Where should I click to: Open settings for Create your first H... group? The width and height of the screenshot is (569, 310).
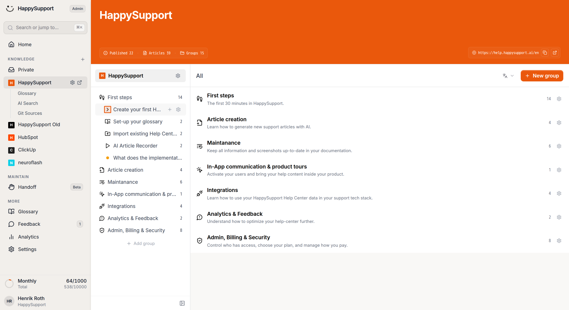(178, 109)
